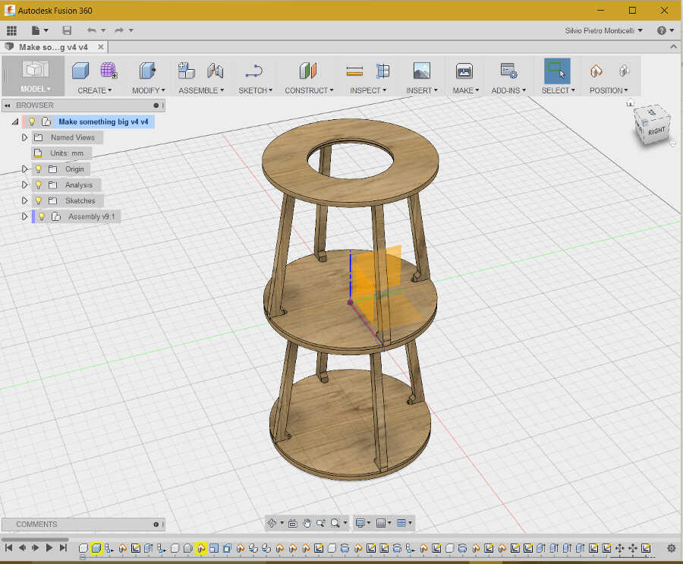Screen dimensions: 683x564
Task: Click the 3D Print icon above MAKE
Action: coord(464,71)
